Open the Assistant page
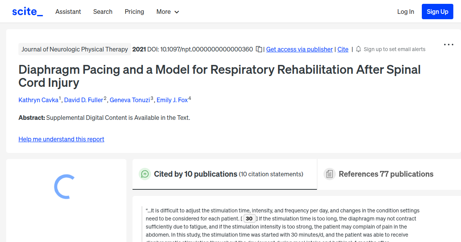This screenshot has height=242, width=461. [68, 12]
